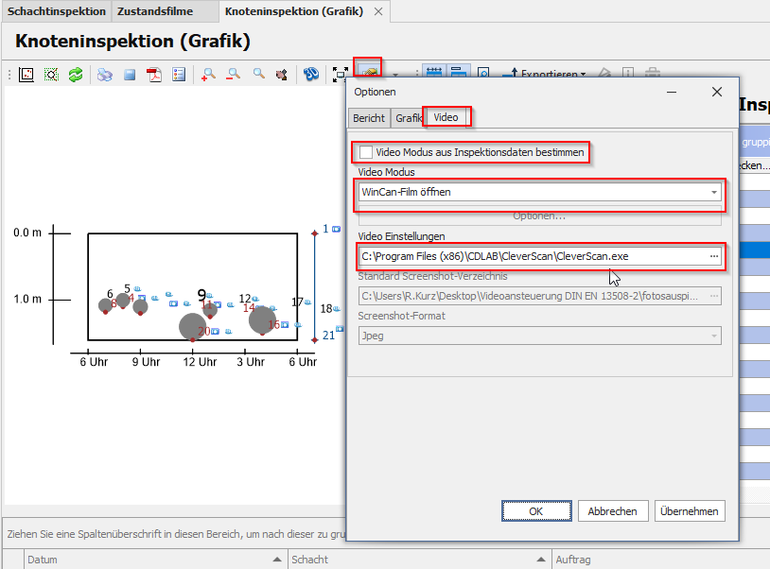Click the CleverScan.exe path input field

click(x=530, y=256)
